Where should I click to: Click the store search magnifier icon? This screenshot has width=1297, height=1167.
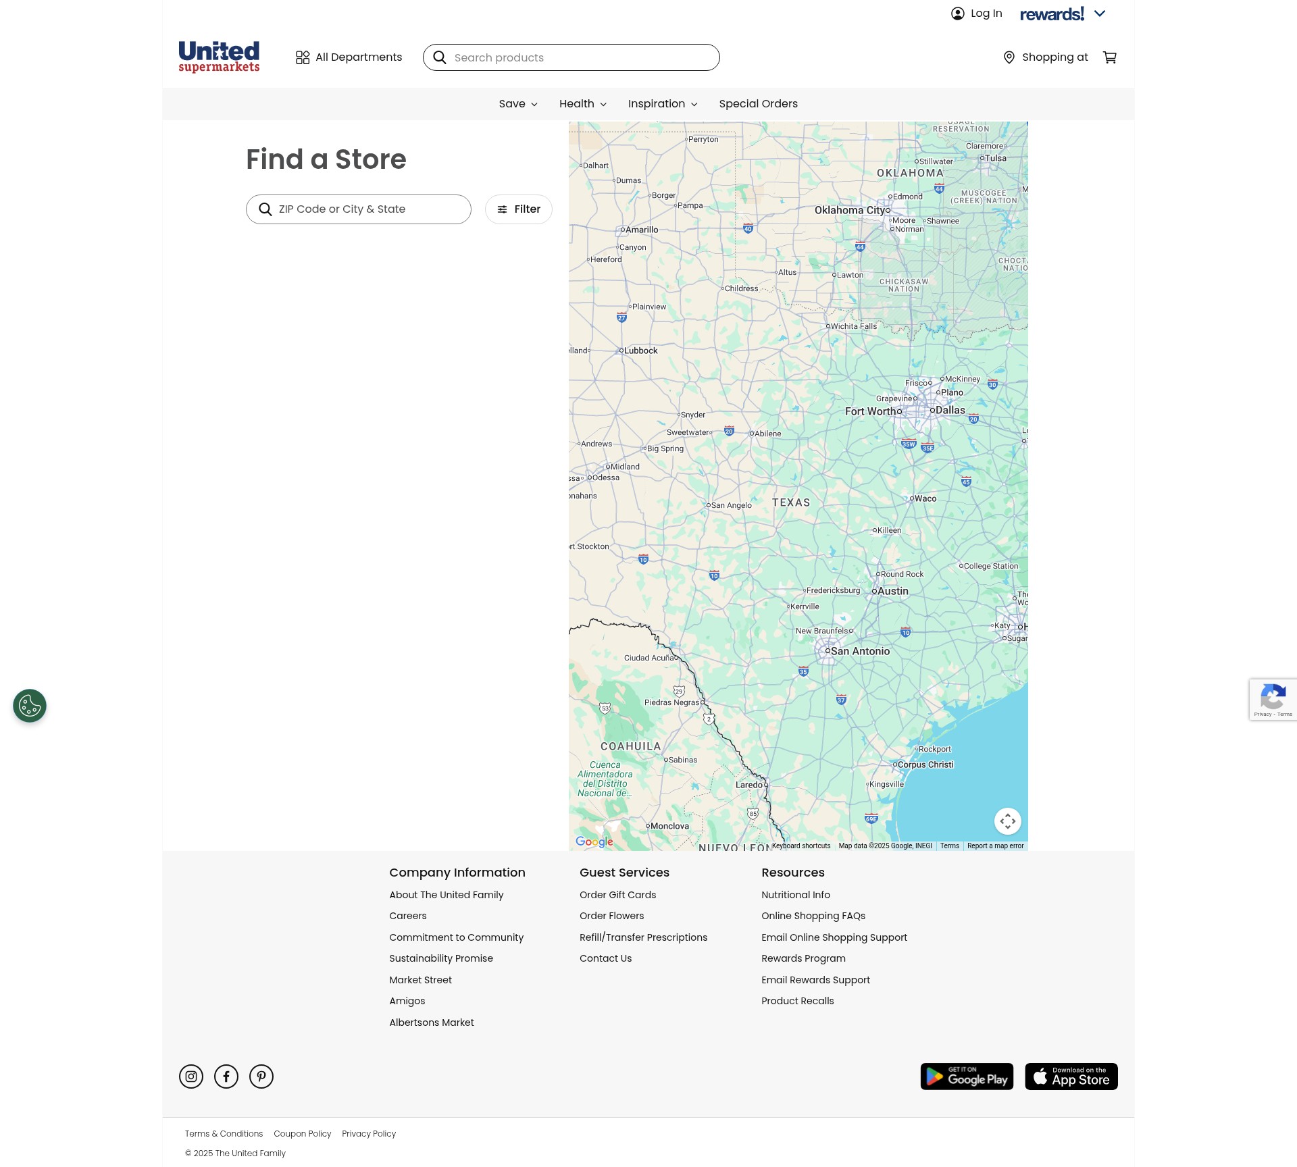(x=265, y=209)
